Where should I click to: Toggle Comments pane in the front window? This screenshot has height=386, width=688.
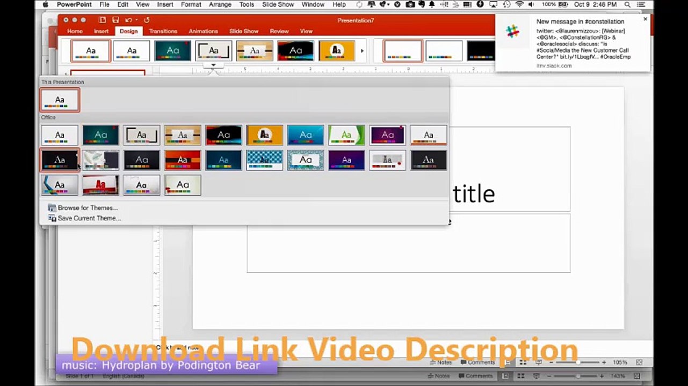[477, 362]
